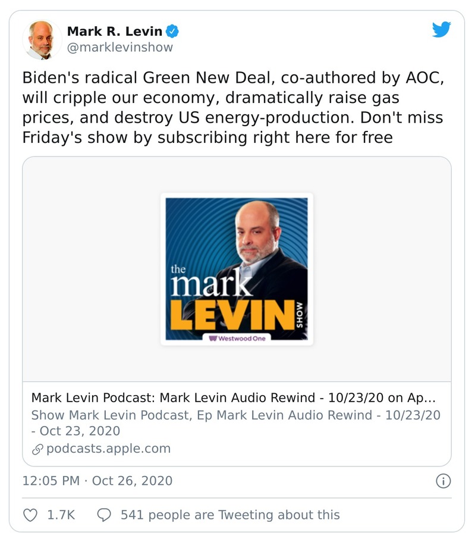Click the tweet text about Biden's Green New Deal

tap(232, 108)
